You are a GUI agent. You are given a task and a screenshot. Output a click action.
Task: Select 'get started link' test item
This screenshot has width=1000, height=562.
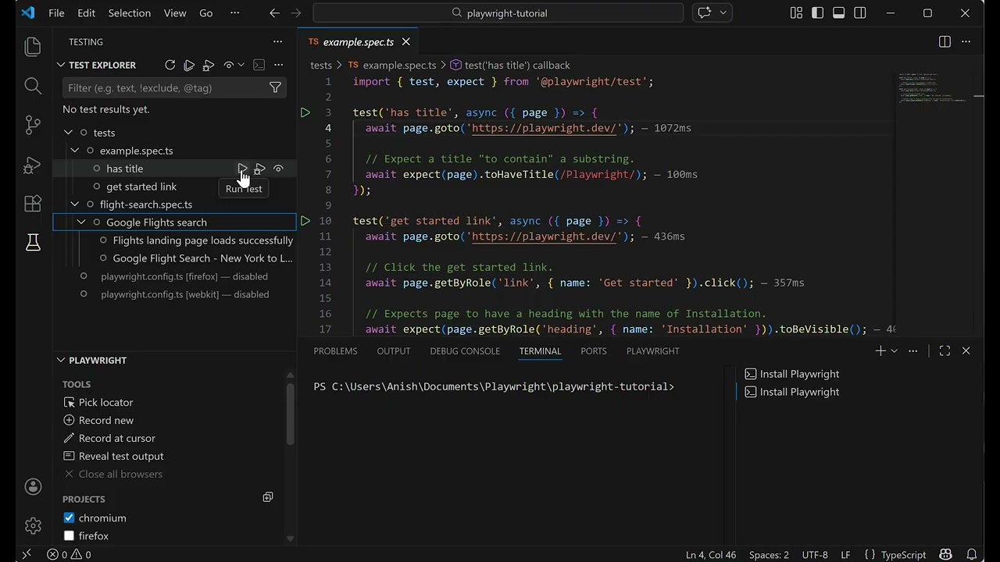pyautogui.click(x=141, y=187)
